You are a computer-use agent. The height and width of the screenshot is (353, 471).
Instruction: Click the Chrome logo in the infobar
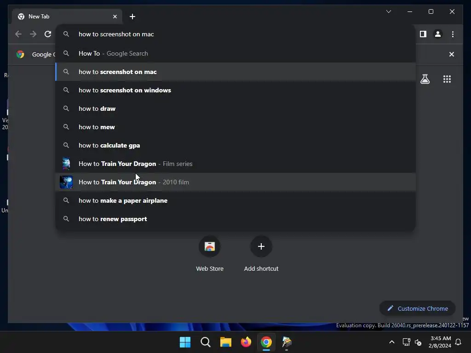(20, 54)
